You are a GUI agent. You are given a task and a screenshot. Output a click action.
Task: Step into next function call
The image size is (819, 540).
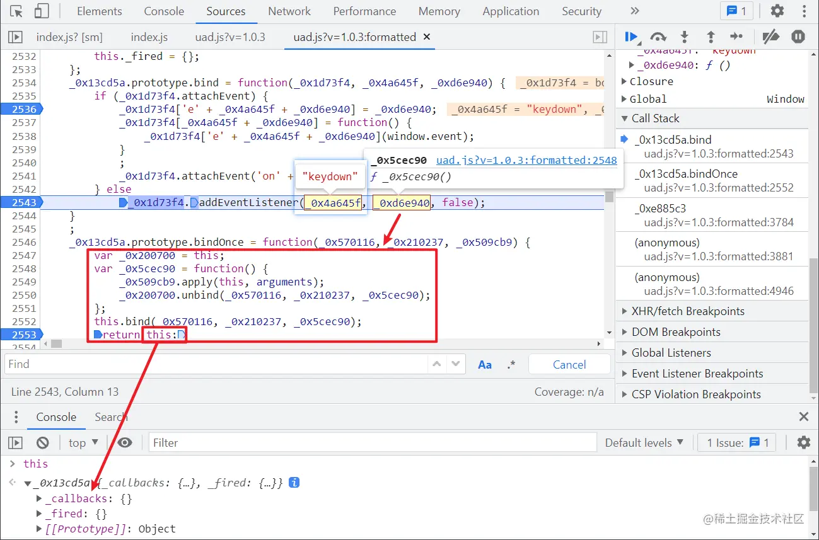click(685, 37)
